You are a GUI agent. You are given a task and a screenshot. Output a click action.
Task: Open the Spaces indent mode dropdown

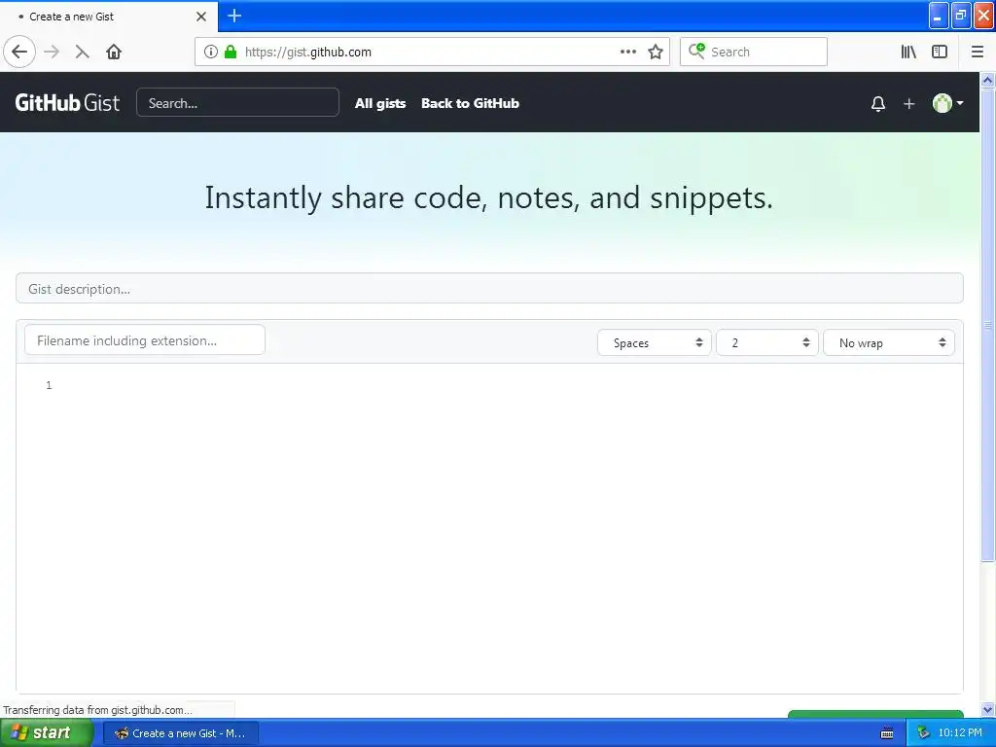[655, 343]
